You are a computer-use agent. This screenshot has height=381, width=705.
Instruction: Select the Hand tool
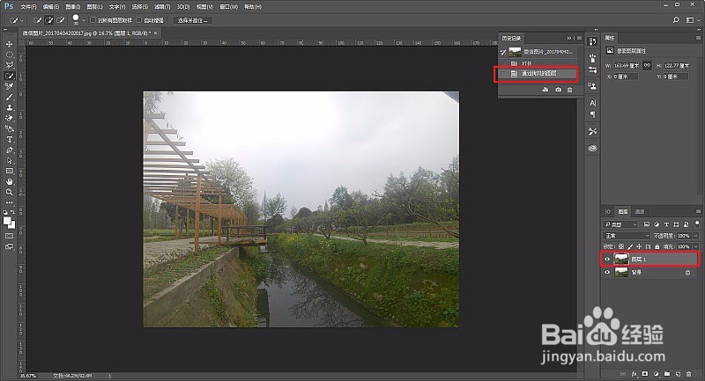click(9, 182)
